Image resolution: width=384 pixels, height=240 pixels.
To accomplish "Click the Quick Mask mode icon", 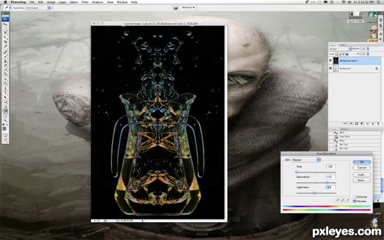I will [x=5, y=135].
